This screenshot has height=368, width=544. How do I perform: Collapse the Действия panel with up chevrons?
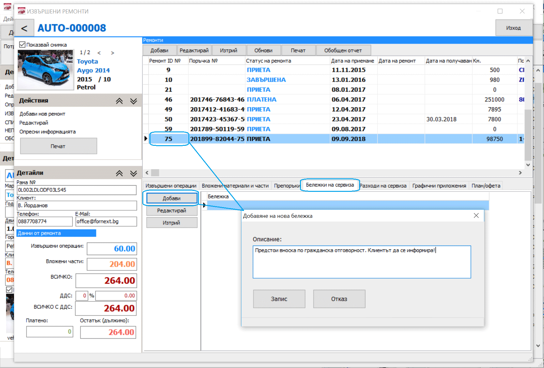[x=119, y=101]
